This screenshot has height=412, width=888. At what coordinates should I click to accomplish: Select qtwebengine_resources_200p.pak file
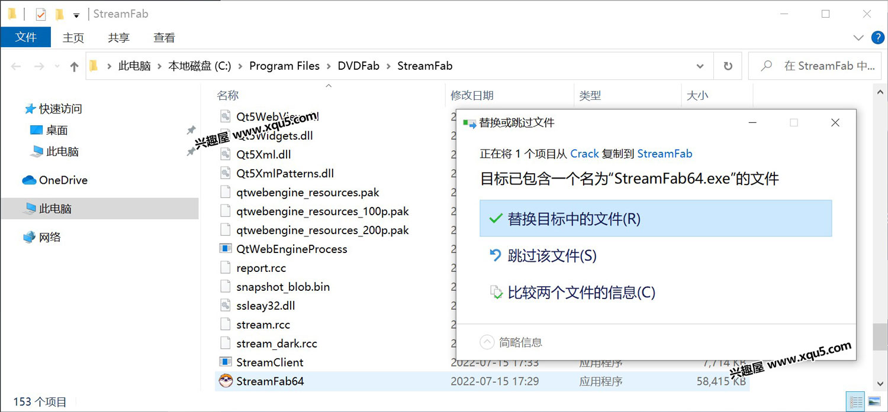click(322, 230)
